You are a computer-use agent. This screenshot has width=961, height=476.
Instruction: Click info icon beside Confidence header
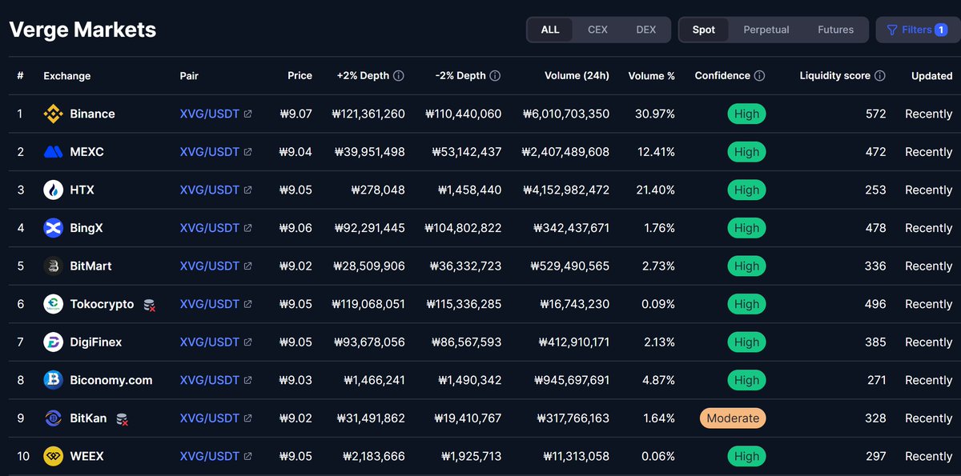click(759, 76)
